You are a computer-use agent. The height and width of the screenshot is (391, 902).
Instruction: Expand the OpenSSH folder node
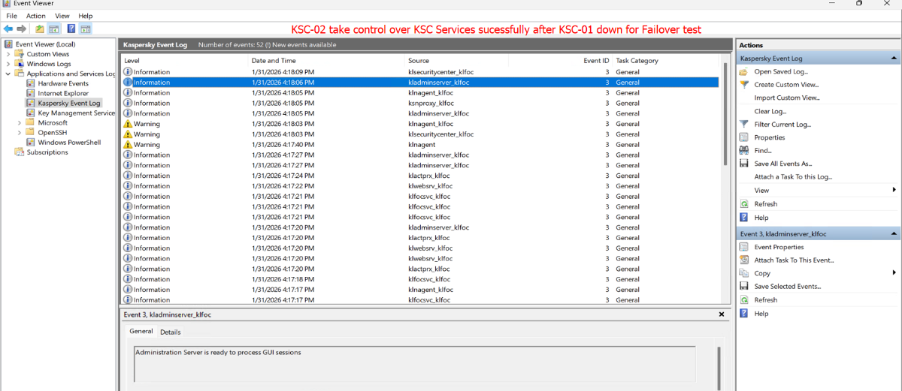pyautogui.click(x=20, y=132)
